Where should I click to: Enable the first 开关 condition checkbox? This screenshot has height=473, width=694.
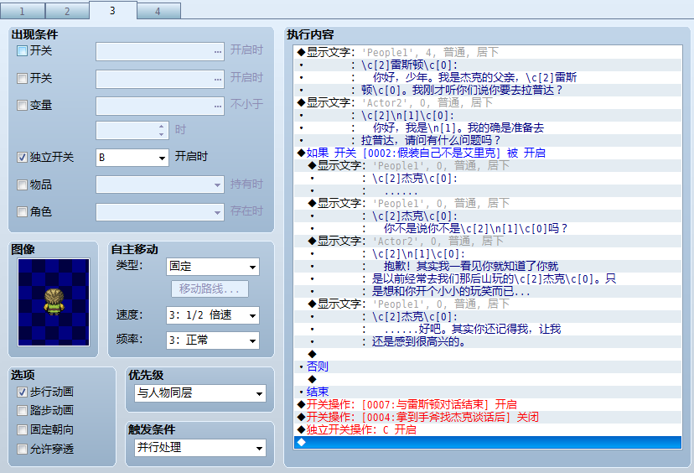coord(22,51)
